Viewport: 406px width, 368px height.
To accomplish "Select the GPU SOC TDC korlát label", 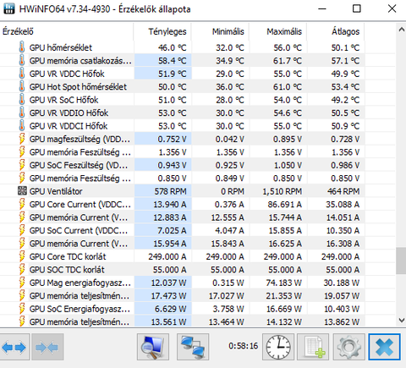I will pos(67,270).
